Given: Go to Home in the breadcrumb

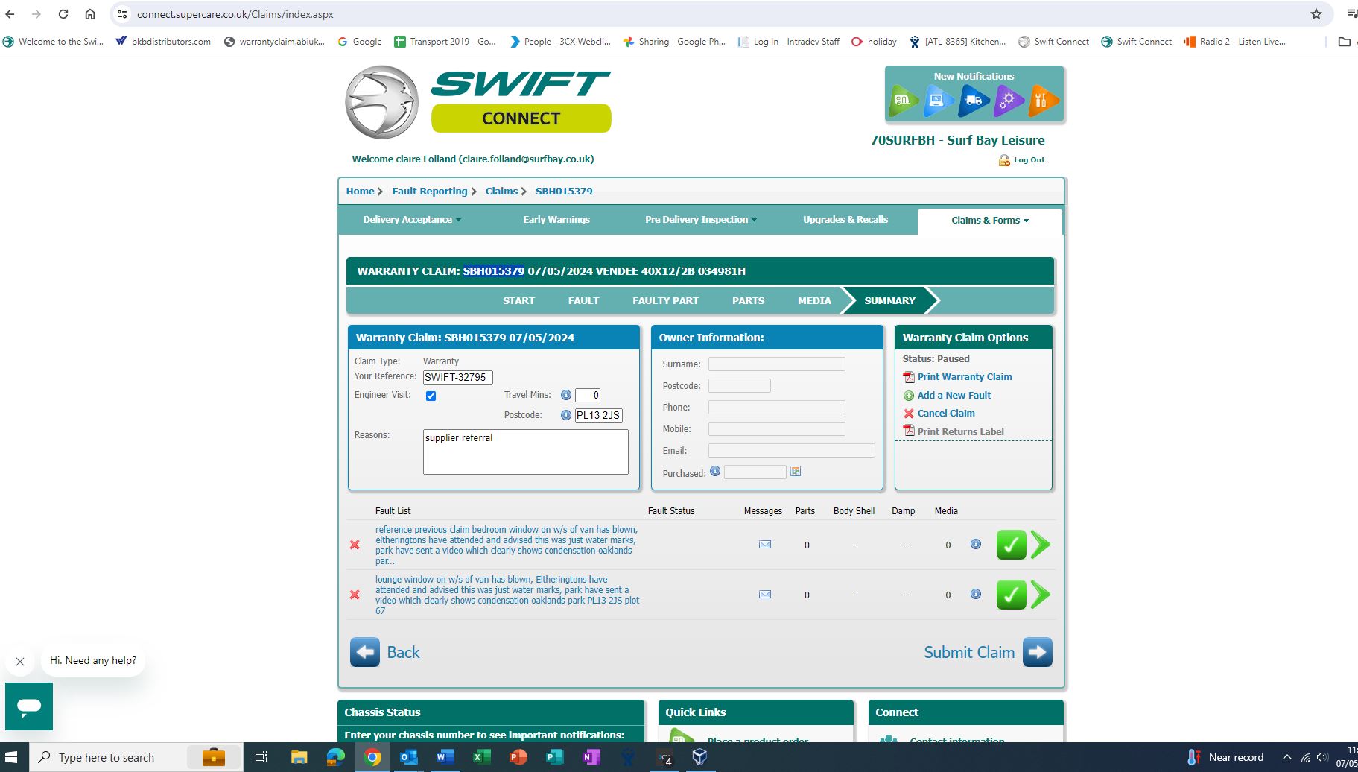Looking at the screenshot, I should click(360, 192).
